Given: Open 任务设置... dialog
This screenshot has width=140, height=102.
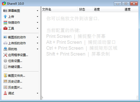Looking at the screenshot, I should (x=15, y=61).
